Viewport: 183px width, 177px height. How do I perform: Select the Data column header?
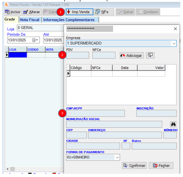pos(125,68)
